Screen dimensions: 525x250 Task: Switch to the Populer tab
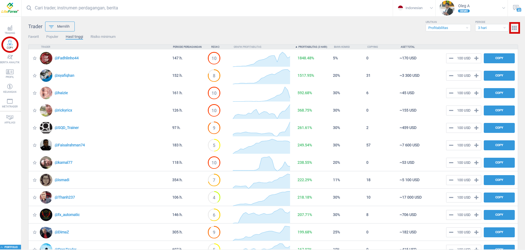(52, 36)
